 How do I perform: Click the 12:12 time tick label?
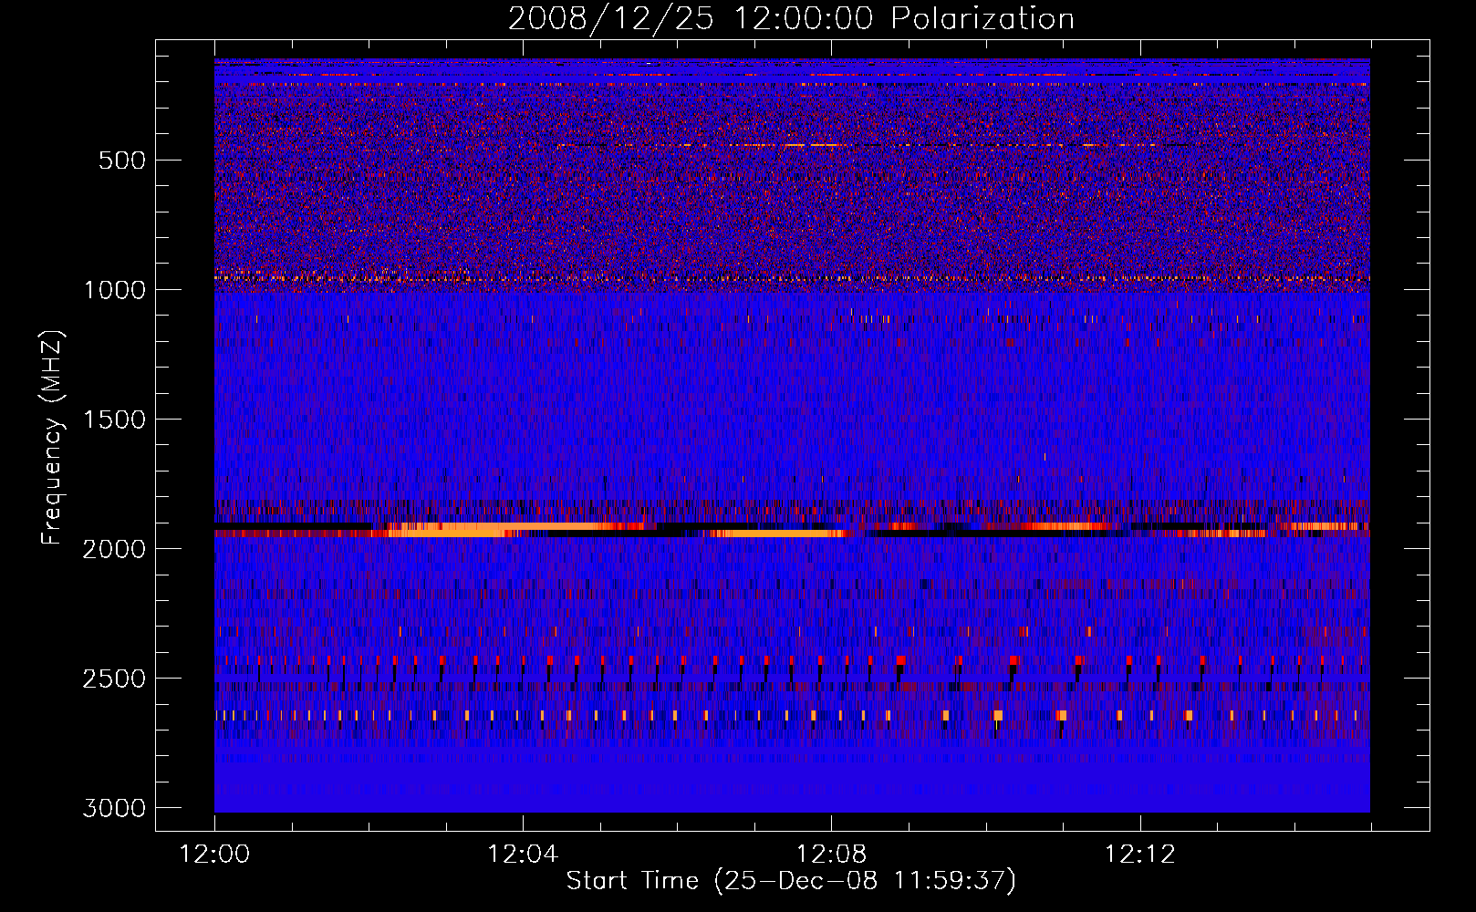1139,855
